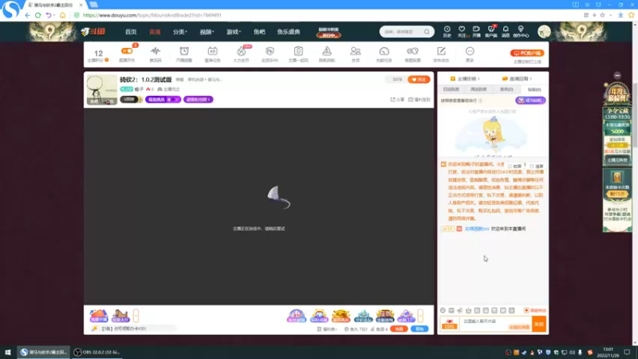Switch to the daily activity ranking tab
The height and width of the screenshot is (359, 638).
coord(451,89)
